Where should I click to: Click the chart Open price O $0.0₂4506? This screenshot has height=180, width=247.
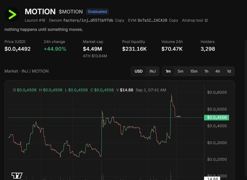25,90
